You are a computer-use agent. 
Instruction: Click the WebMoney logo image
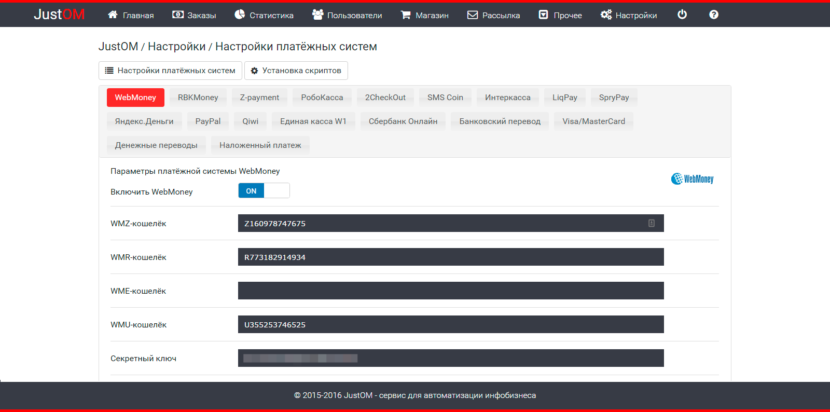click(x=692, y=179)
